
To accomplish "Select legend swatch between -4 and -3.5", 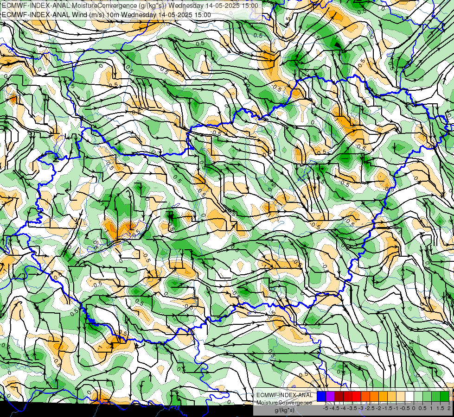I will tap(348, 396).
